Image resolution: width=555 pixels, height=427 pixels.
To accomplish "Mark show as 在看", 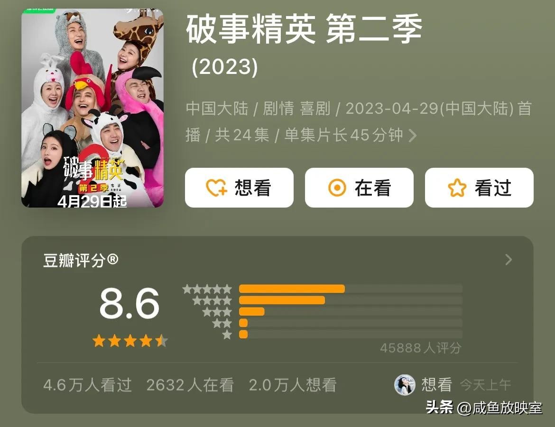I will point(359,188).
